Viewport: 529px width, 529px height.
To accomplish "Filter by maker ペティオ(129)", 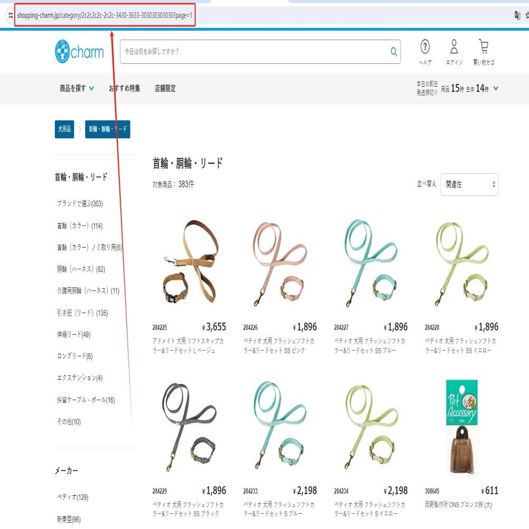I will click(72, 497).
